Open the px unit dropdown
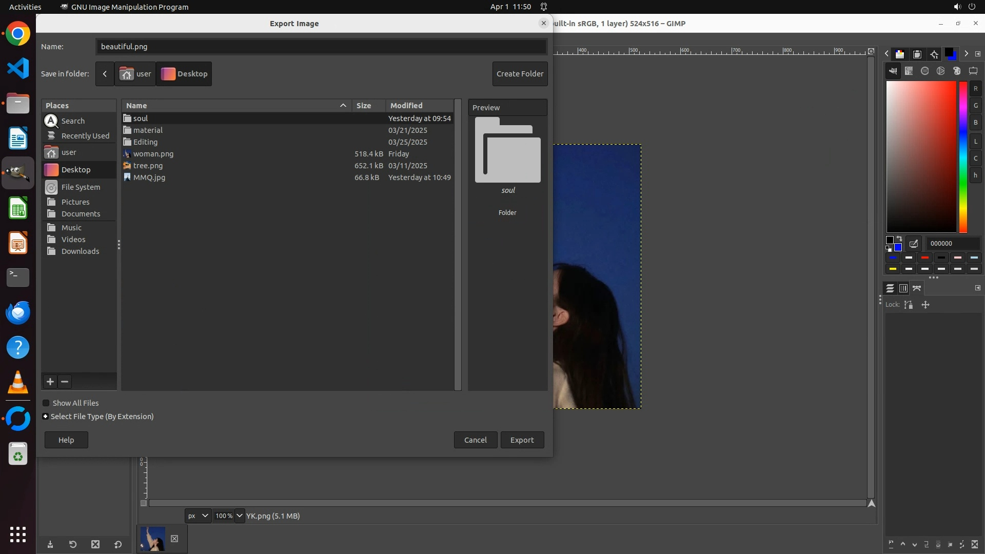This screenshot has height=554, width=985. (198, 516)
